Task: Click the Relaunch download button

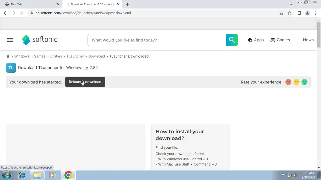Action: [x=85, y=82]
